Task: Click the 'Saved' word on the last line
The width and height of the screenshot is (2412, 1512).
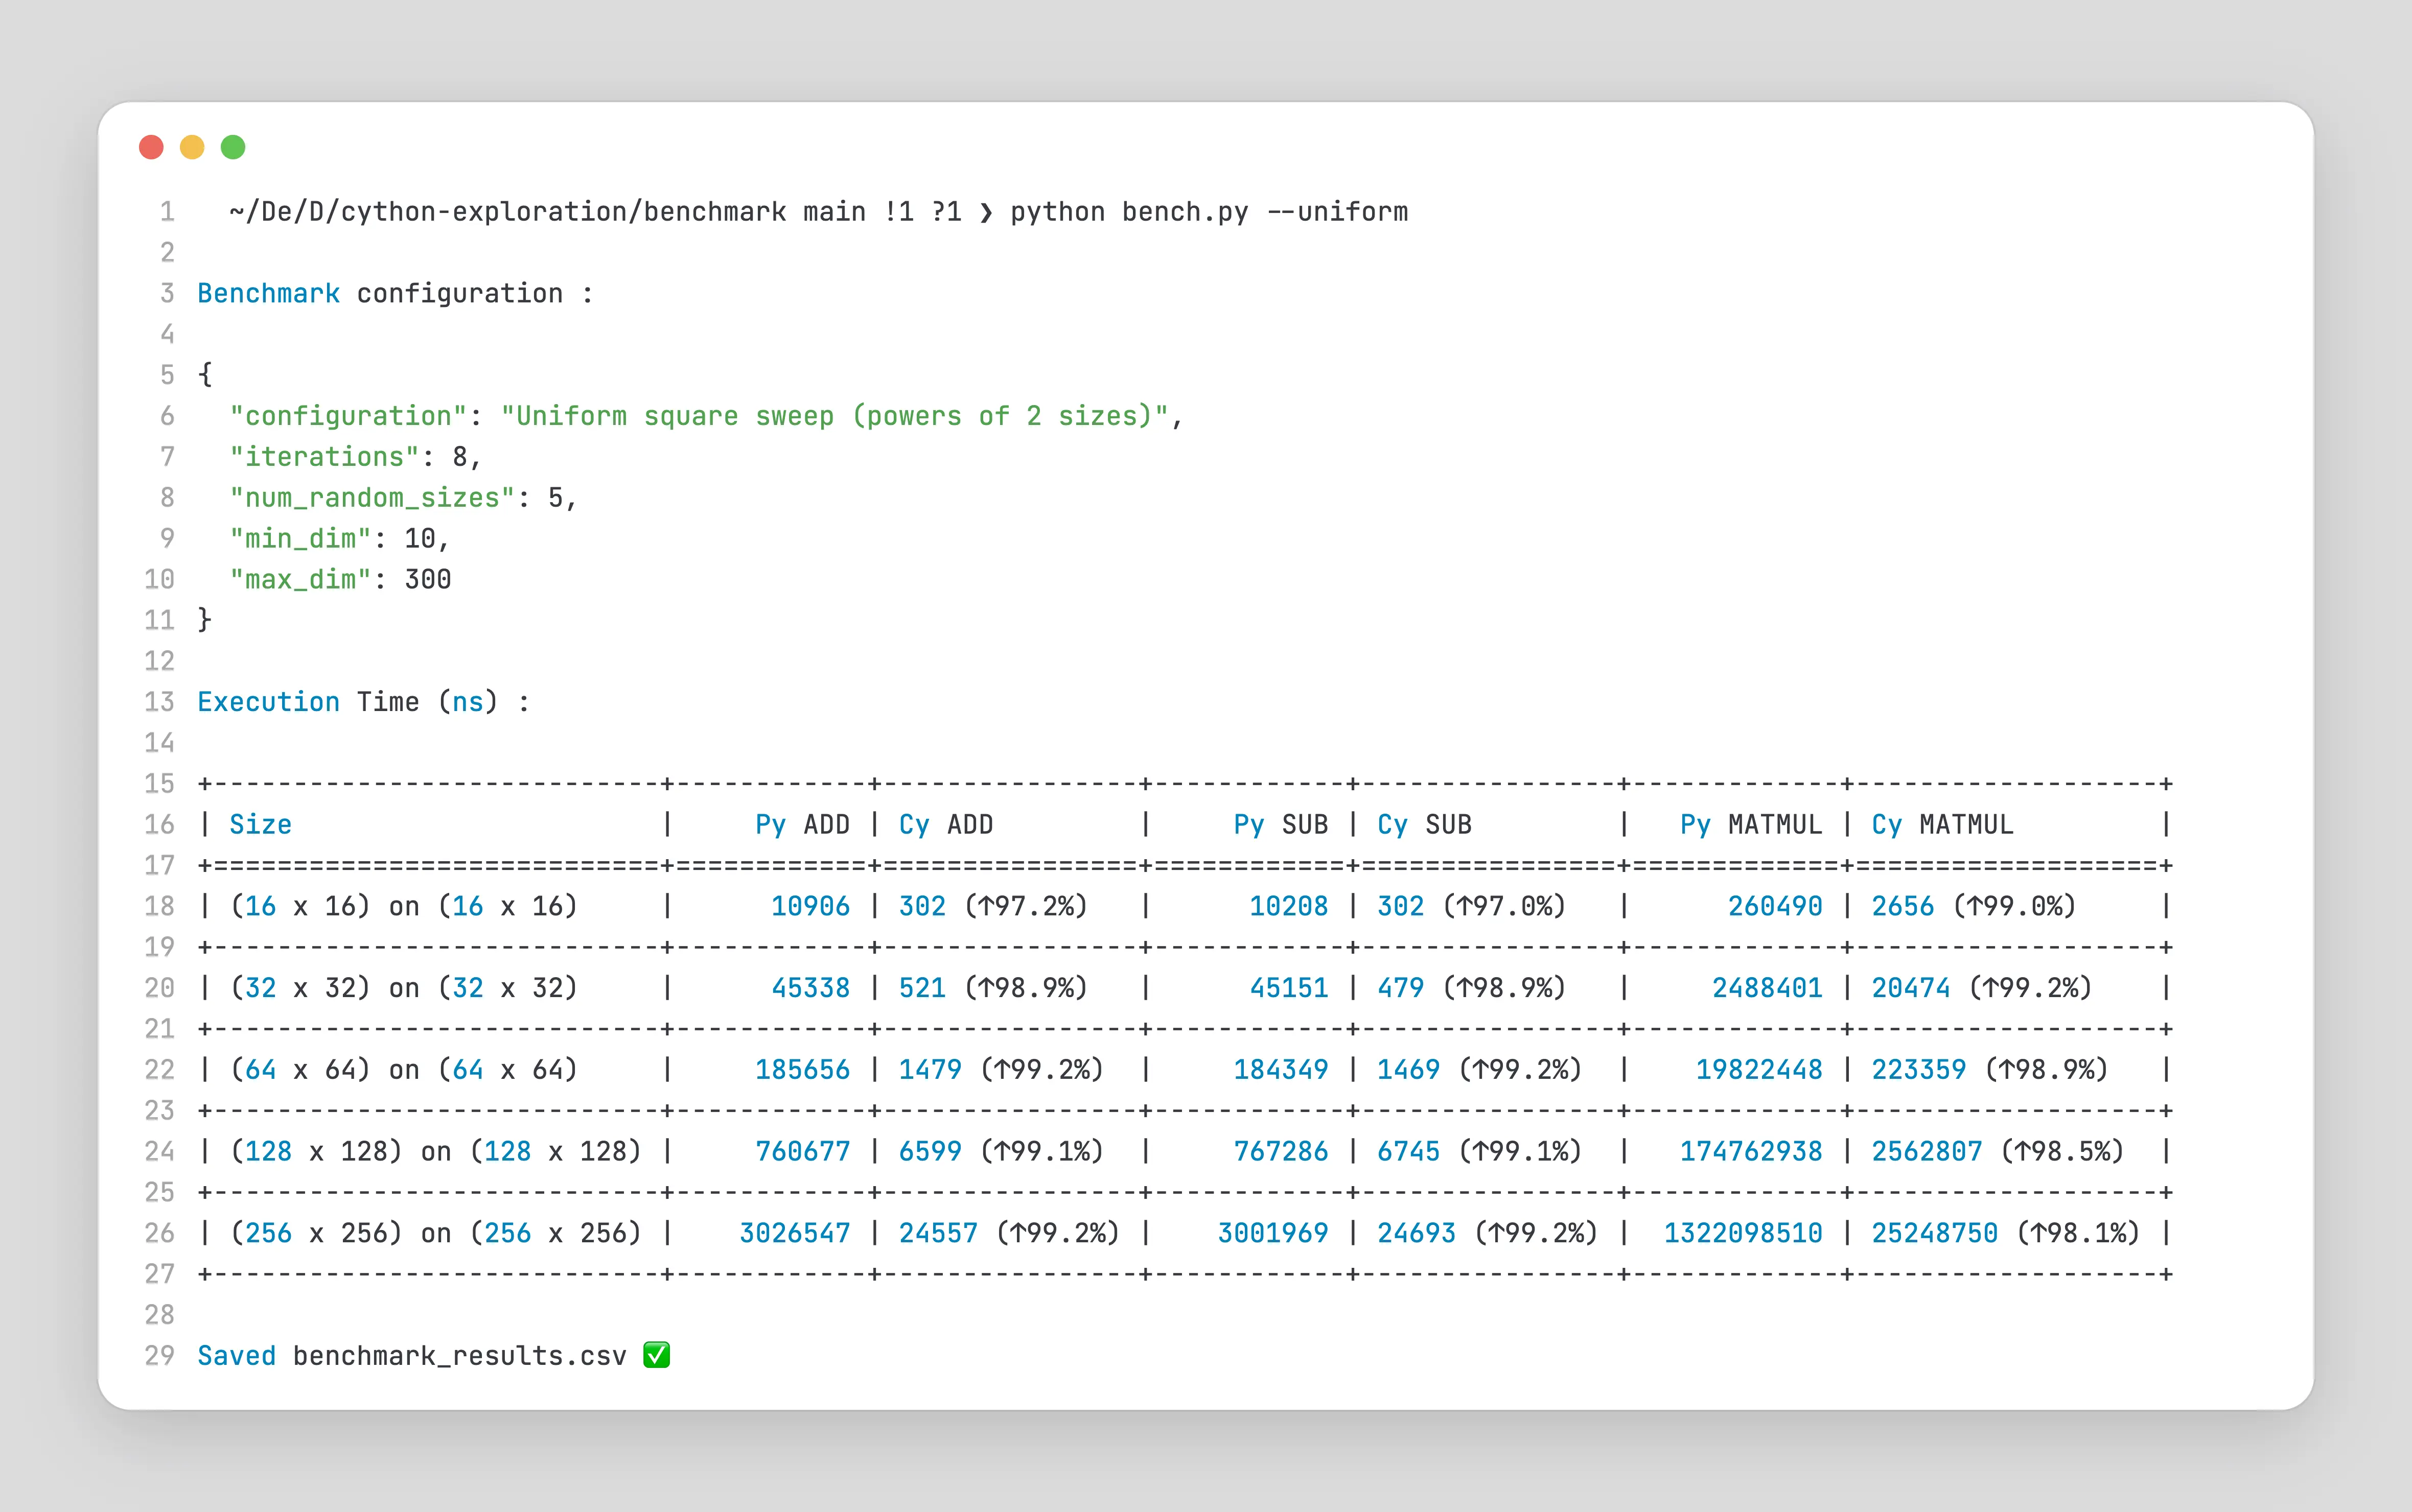Action: (236, 1356)
